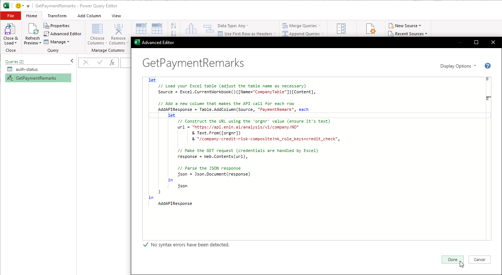Click the 'json = Json.Document(response)' line
The height and width of the screenshot is (275, 502).
[214, 174]
